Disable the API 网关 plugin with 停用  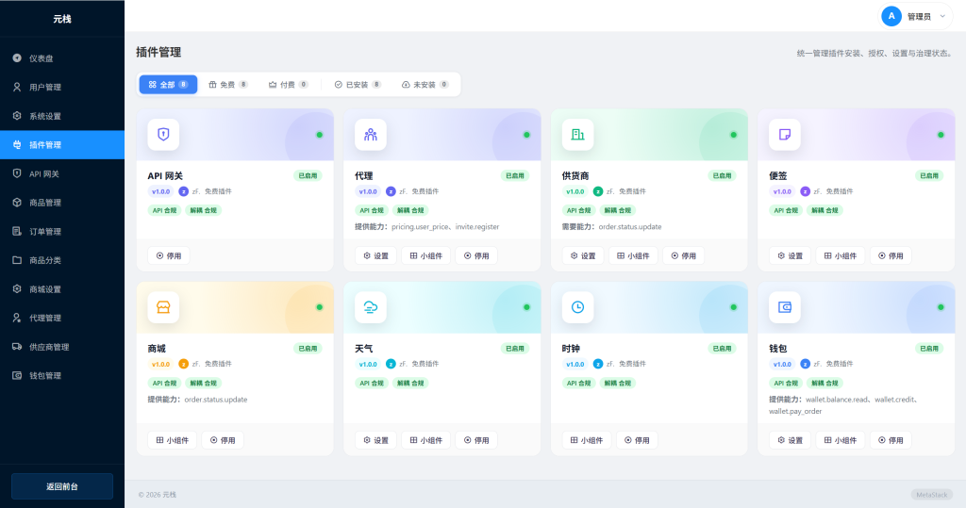pos(170,255)
